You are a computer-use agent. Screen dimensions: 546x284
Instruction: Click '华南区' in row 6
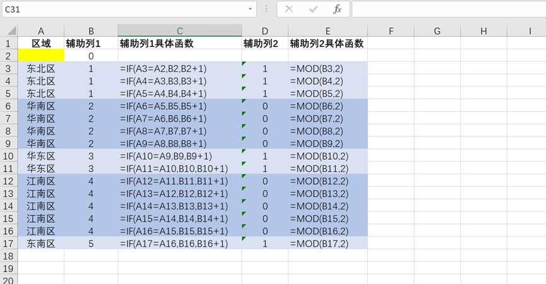(x=41, y=106)
